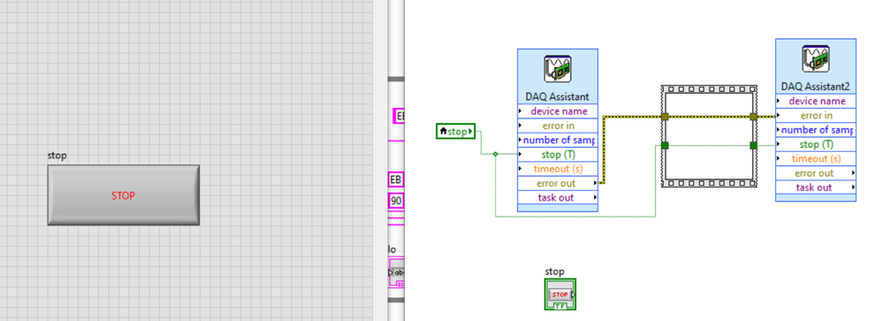Select the stop boolean terminal icon

coord(560,294)
